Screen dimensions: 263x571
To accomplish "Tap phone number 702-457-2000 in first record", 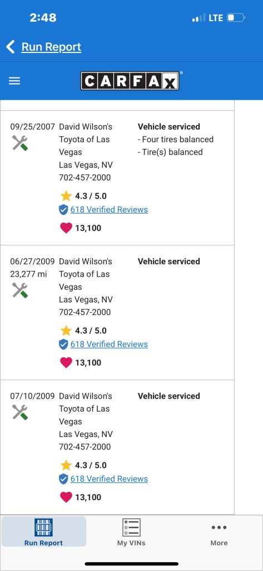I will [x=85, y=178].
